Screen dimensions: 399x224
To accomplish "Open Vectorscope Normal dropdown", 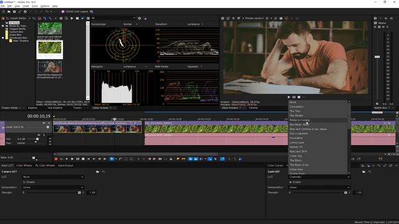I will (x=130, y=24).
